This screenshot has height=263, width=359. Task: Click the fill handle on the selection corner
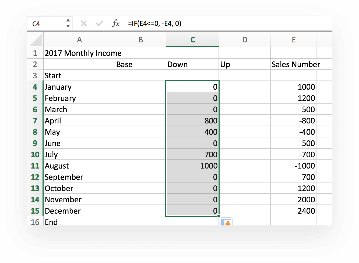point(219,215)
